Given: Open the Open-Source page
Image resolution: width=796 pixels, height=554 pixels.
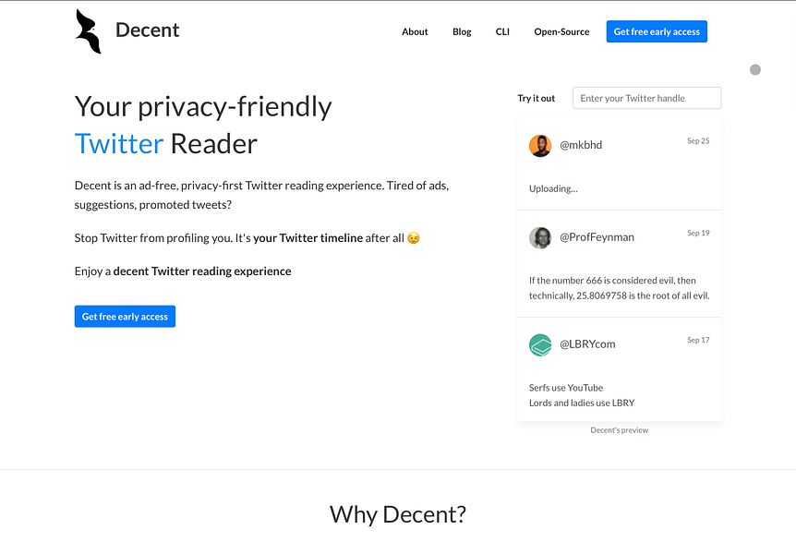Looking at the screenshot, I should [561, 31].
